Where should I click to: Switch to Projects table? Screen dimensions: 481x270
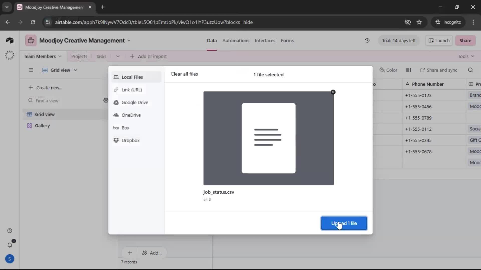click(79, 56)
